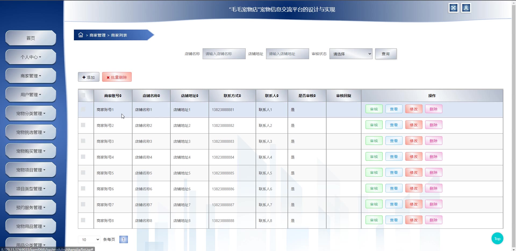Check the row checkbox for 商家账号3
The width and height of the screenshot is (516, 251).
(83, 141)
